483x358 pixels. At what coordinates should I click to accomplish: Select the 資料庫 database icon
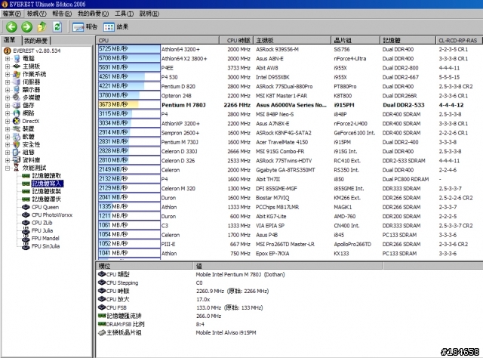pyautogui.click(x=17, y=160)
